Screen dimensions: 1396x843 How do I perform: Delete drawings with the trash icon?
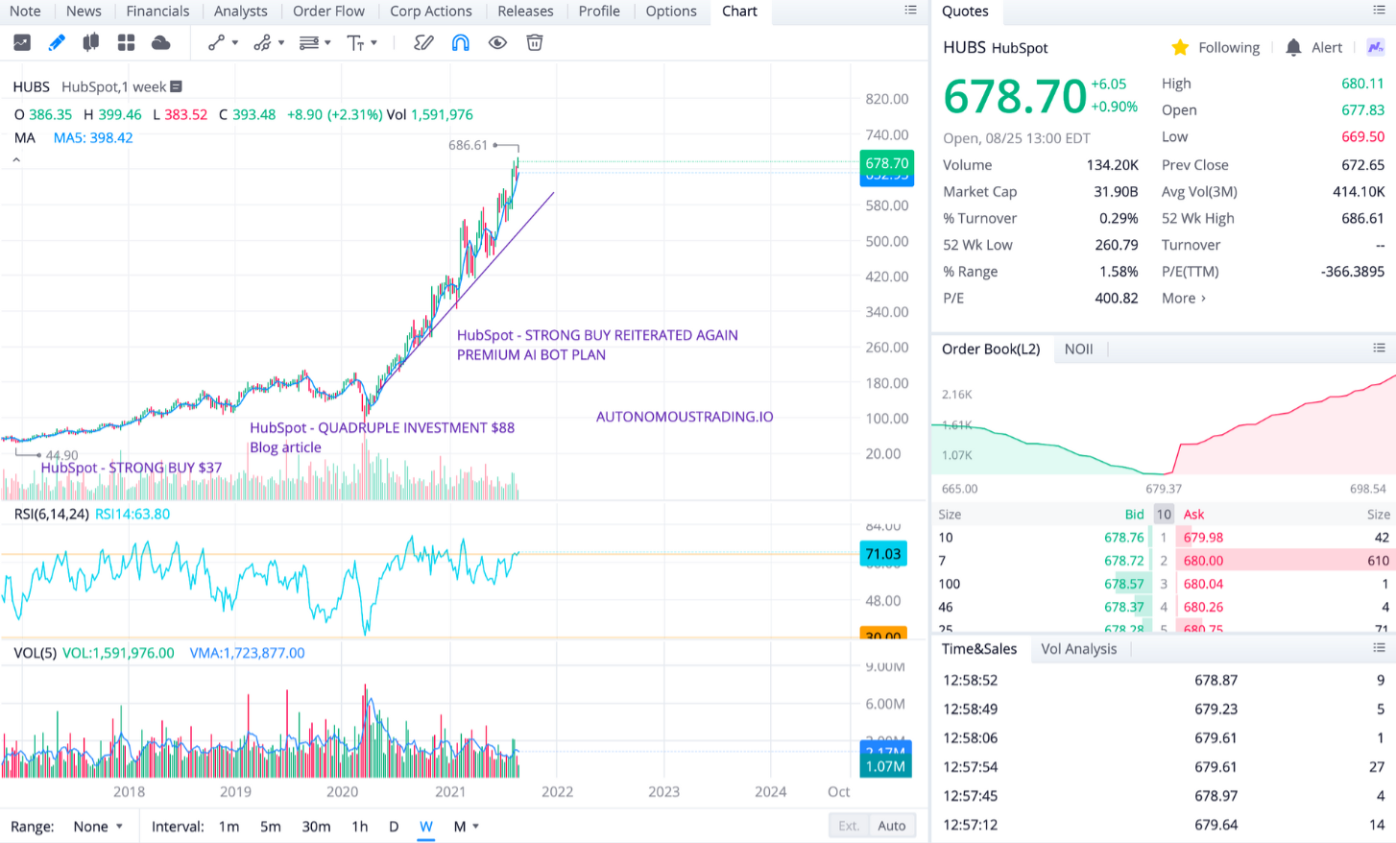click(535, 43)
